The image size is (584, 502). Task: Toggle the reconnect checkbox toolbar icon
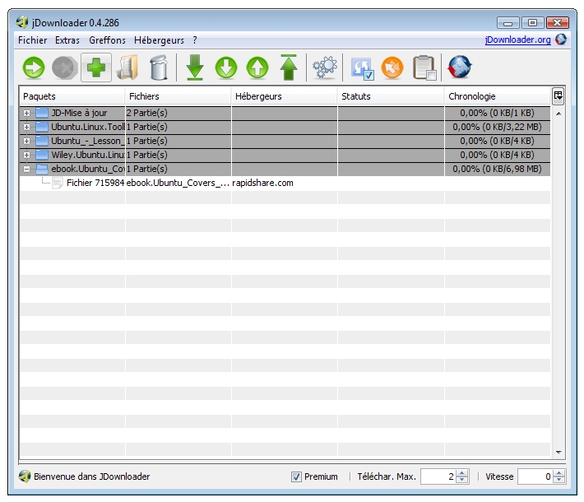pos(362,68)
